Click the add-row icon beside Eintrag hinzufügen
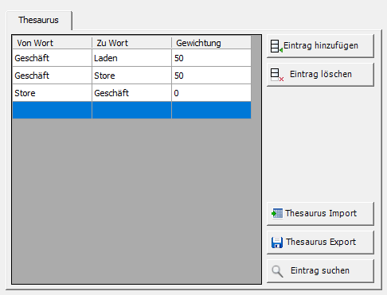The height and width of the screenshot is (295, 387). click(276, 46)
